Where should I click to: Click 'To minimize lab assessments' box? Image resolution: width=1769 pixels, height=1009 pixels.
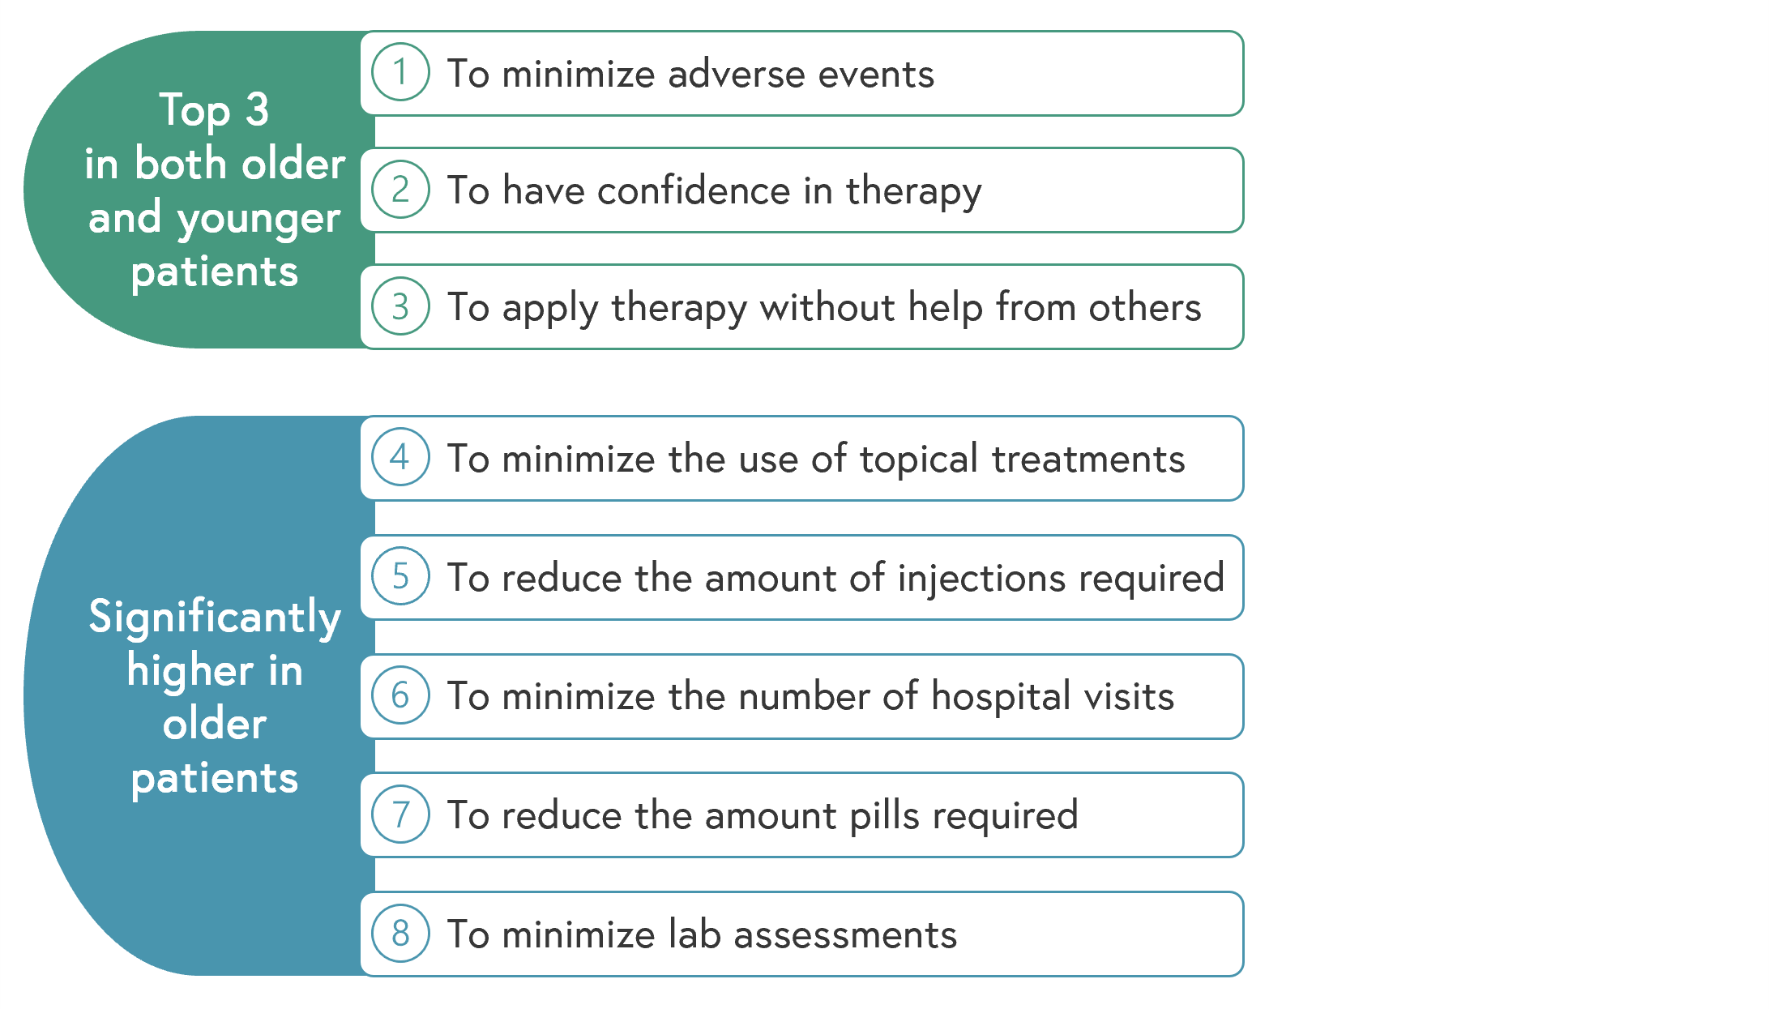802,934
